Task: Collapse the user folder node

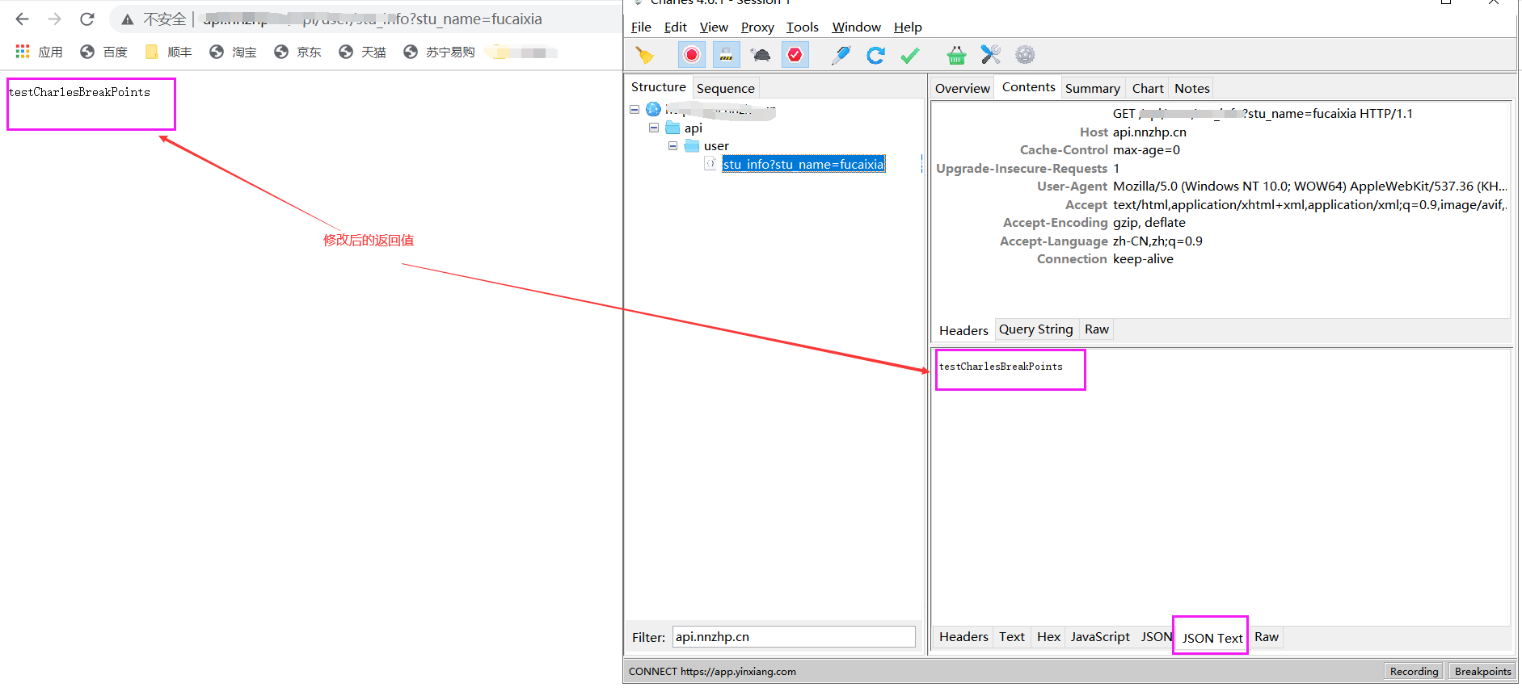Action: 672,145
